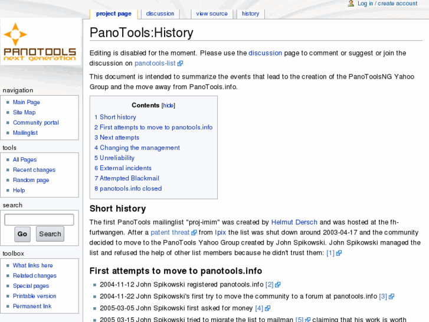Jump to Changing the management section
Image resolution: width=429 pixels, height=322 pixels.
pyautogui.click(x=137, y=148)
